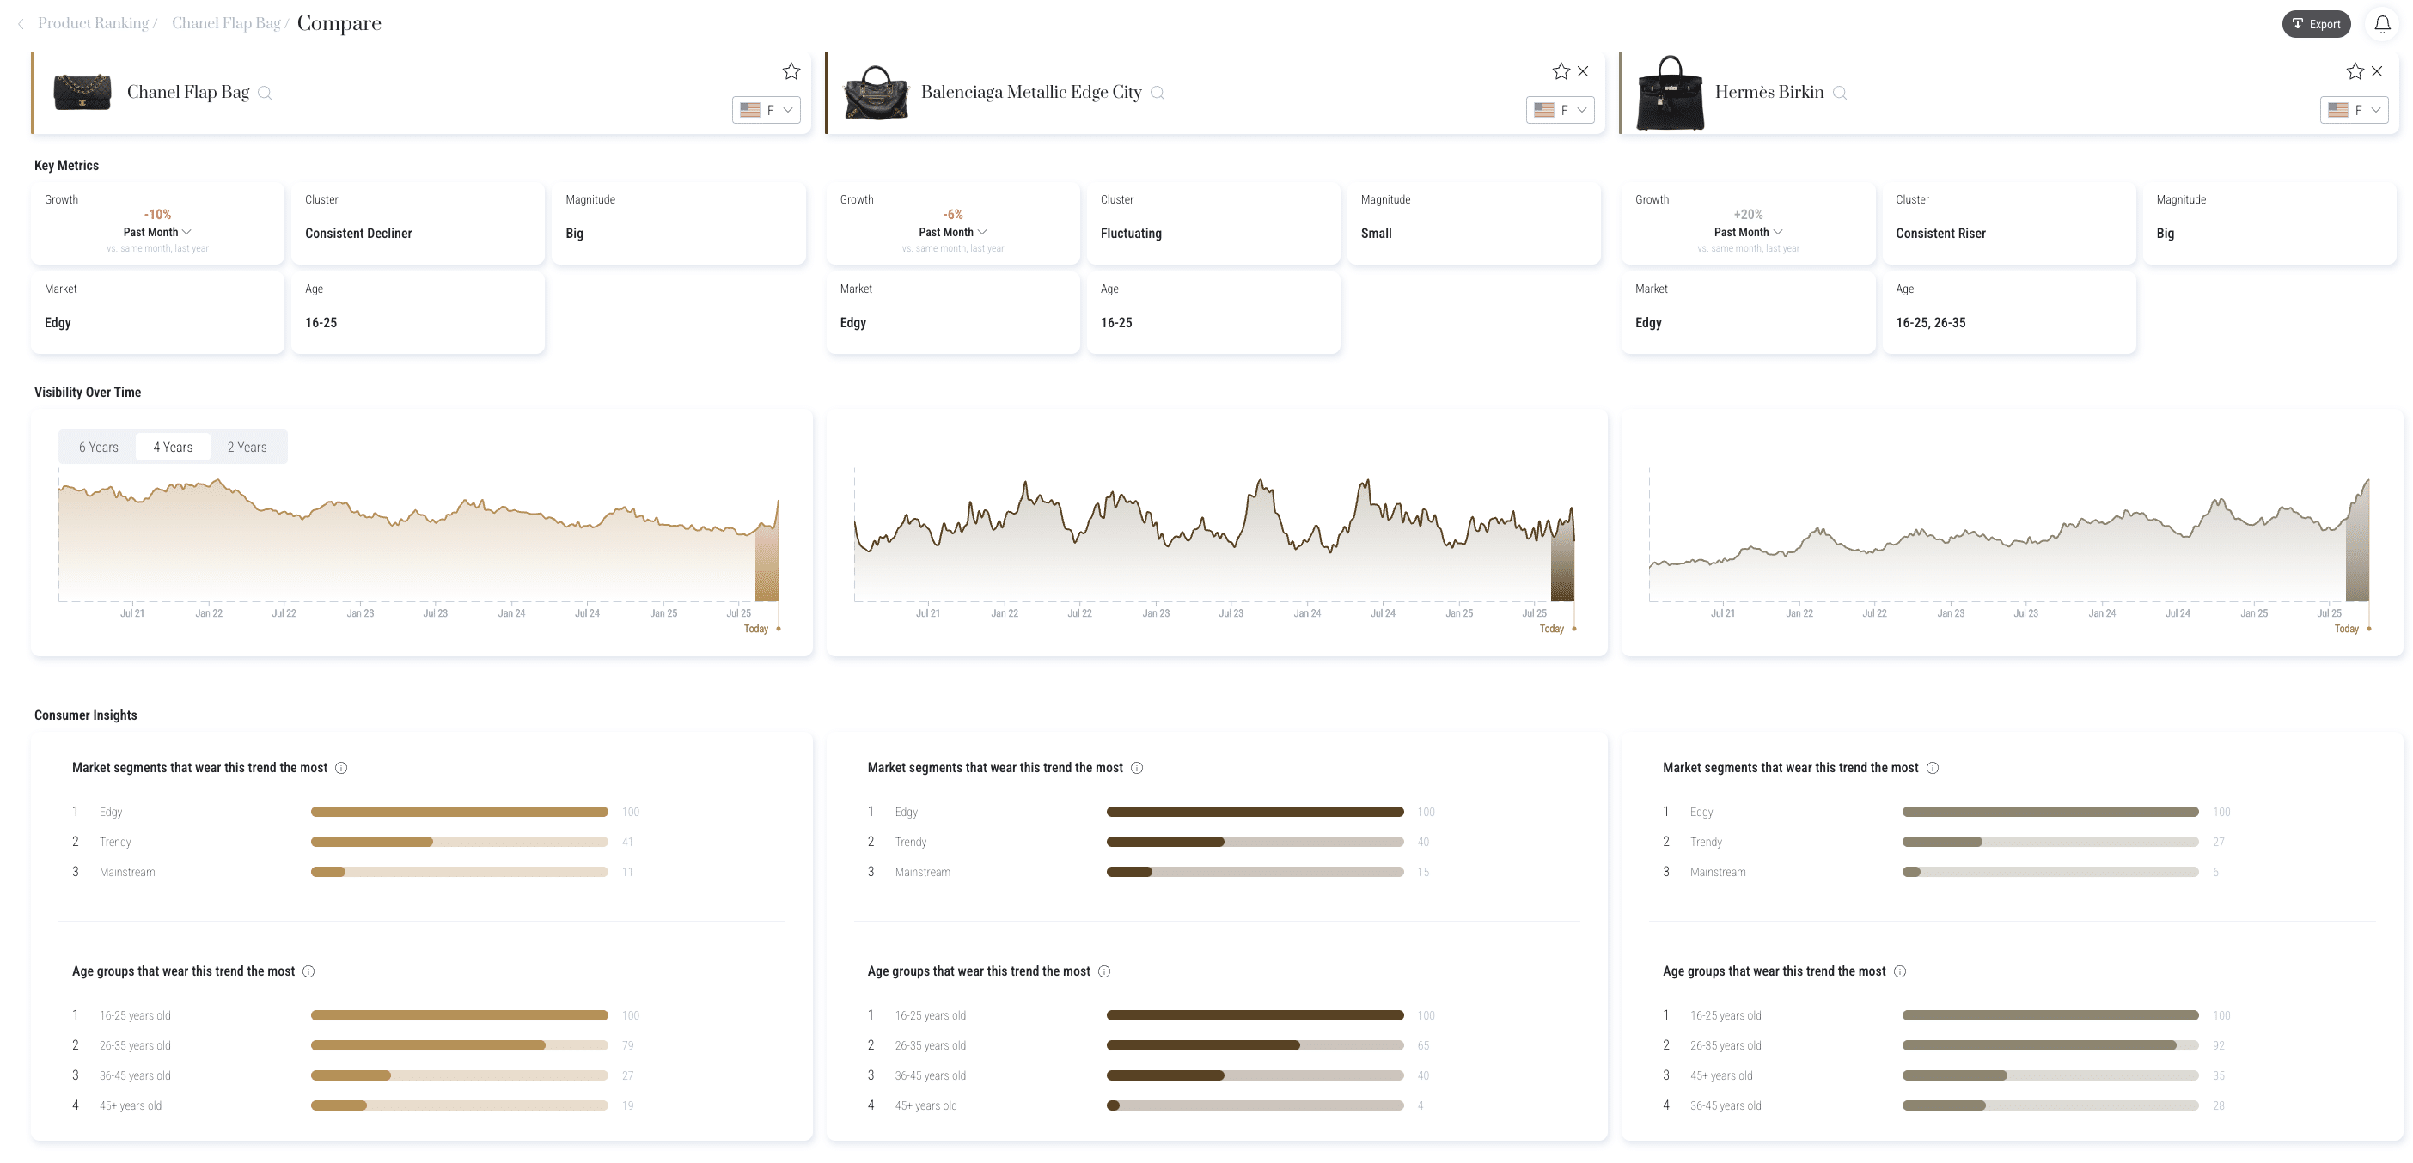Click search icon next to Chanel Flap Bag
This screenshot has width=2413, height=1163.
coord(265,93)
